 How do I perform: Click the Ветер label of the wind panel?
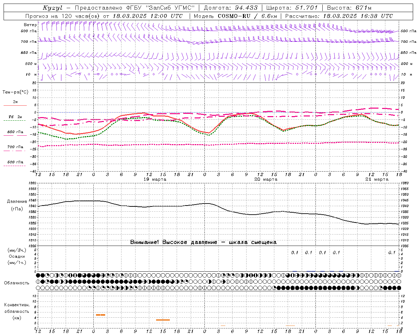pyautogui.click(x=30, y=25)
